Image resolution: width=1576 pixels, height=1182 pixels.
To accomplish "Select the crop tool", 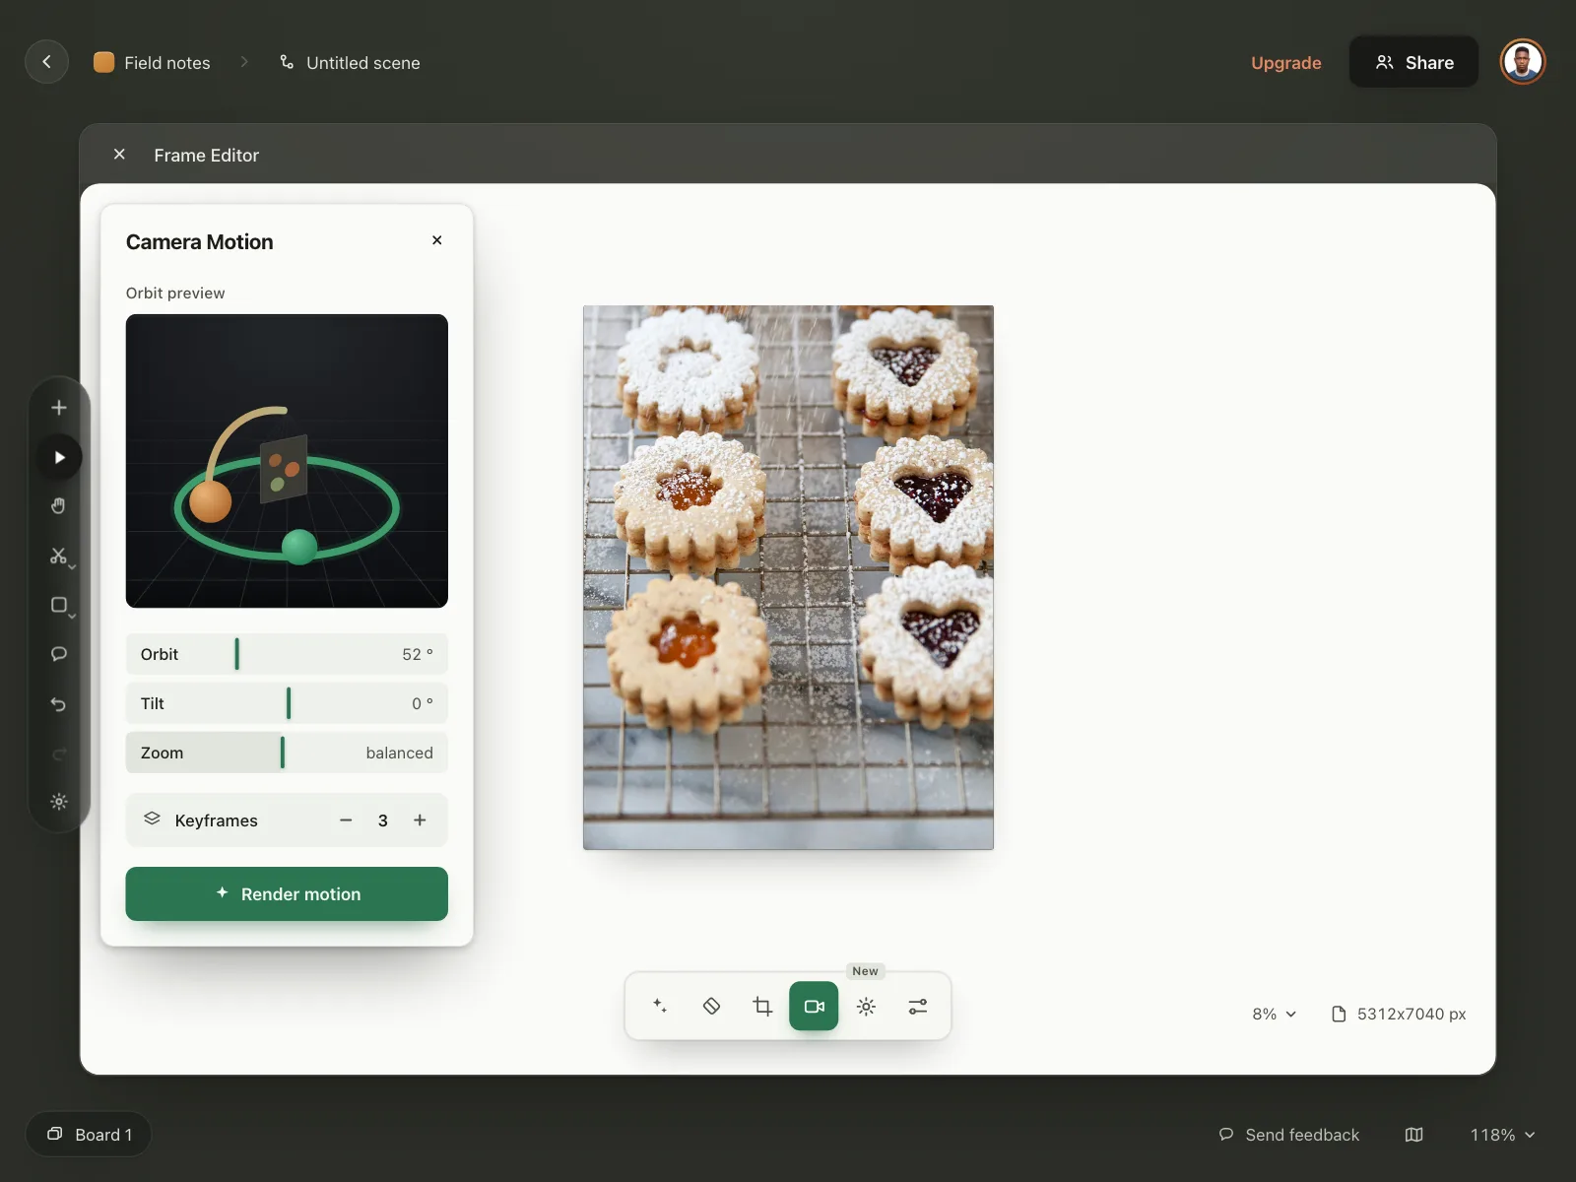I will point(762,1006).
